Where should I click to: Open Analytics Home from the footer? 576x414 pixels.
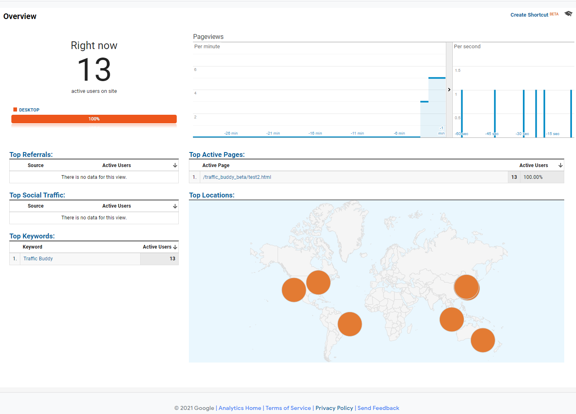click(x=240, y=408)
